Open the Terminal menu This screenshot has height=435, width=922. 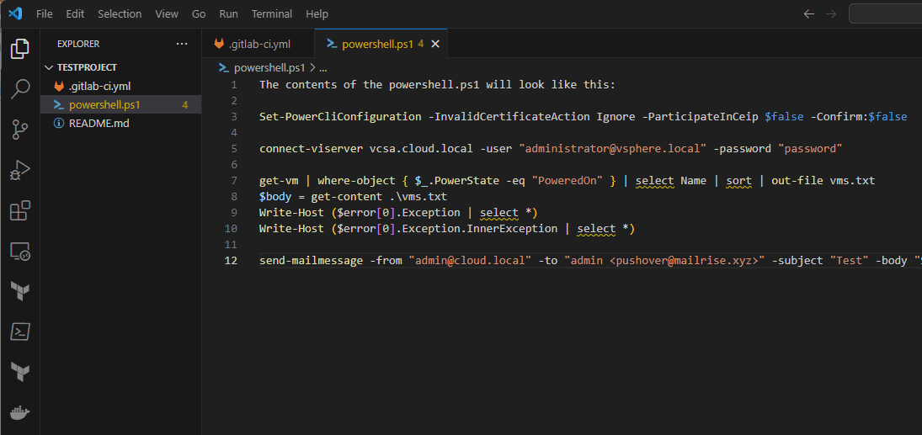coord(272,14)
